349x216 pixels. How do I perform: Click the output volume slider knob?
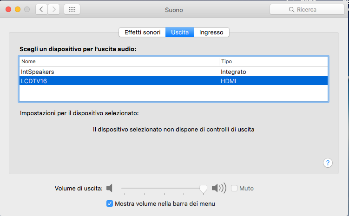pyautogui.click(x=203, y=188)
